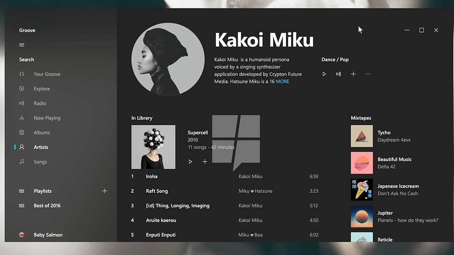Add artist using plus icon under Dance / Pop

click(x=353, y=74)
